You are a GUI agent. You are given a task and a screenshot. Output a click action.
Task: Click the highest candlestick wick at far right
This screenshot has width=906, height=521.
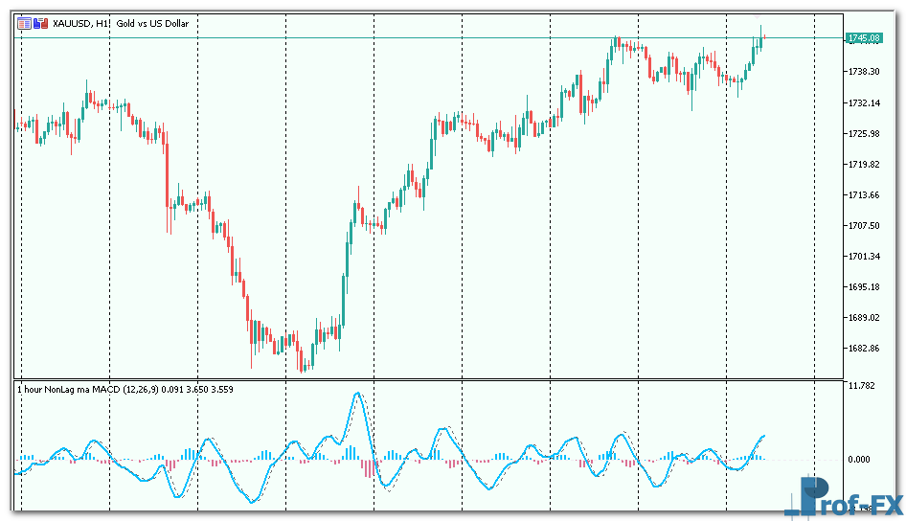pyautogui.click(x=760, y=29)
